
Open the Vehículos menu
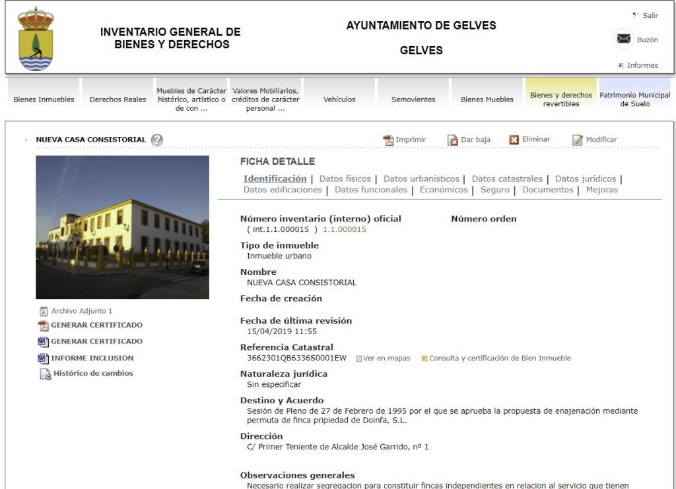tap(339, 100)
